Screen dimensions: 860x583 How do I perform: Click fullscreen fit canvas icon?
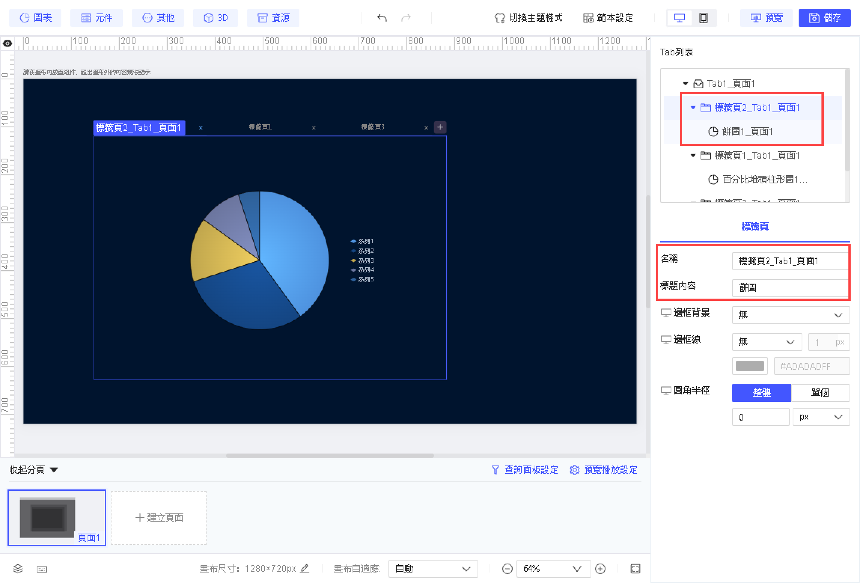pos(635,569)
